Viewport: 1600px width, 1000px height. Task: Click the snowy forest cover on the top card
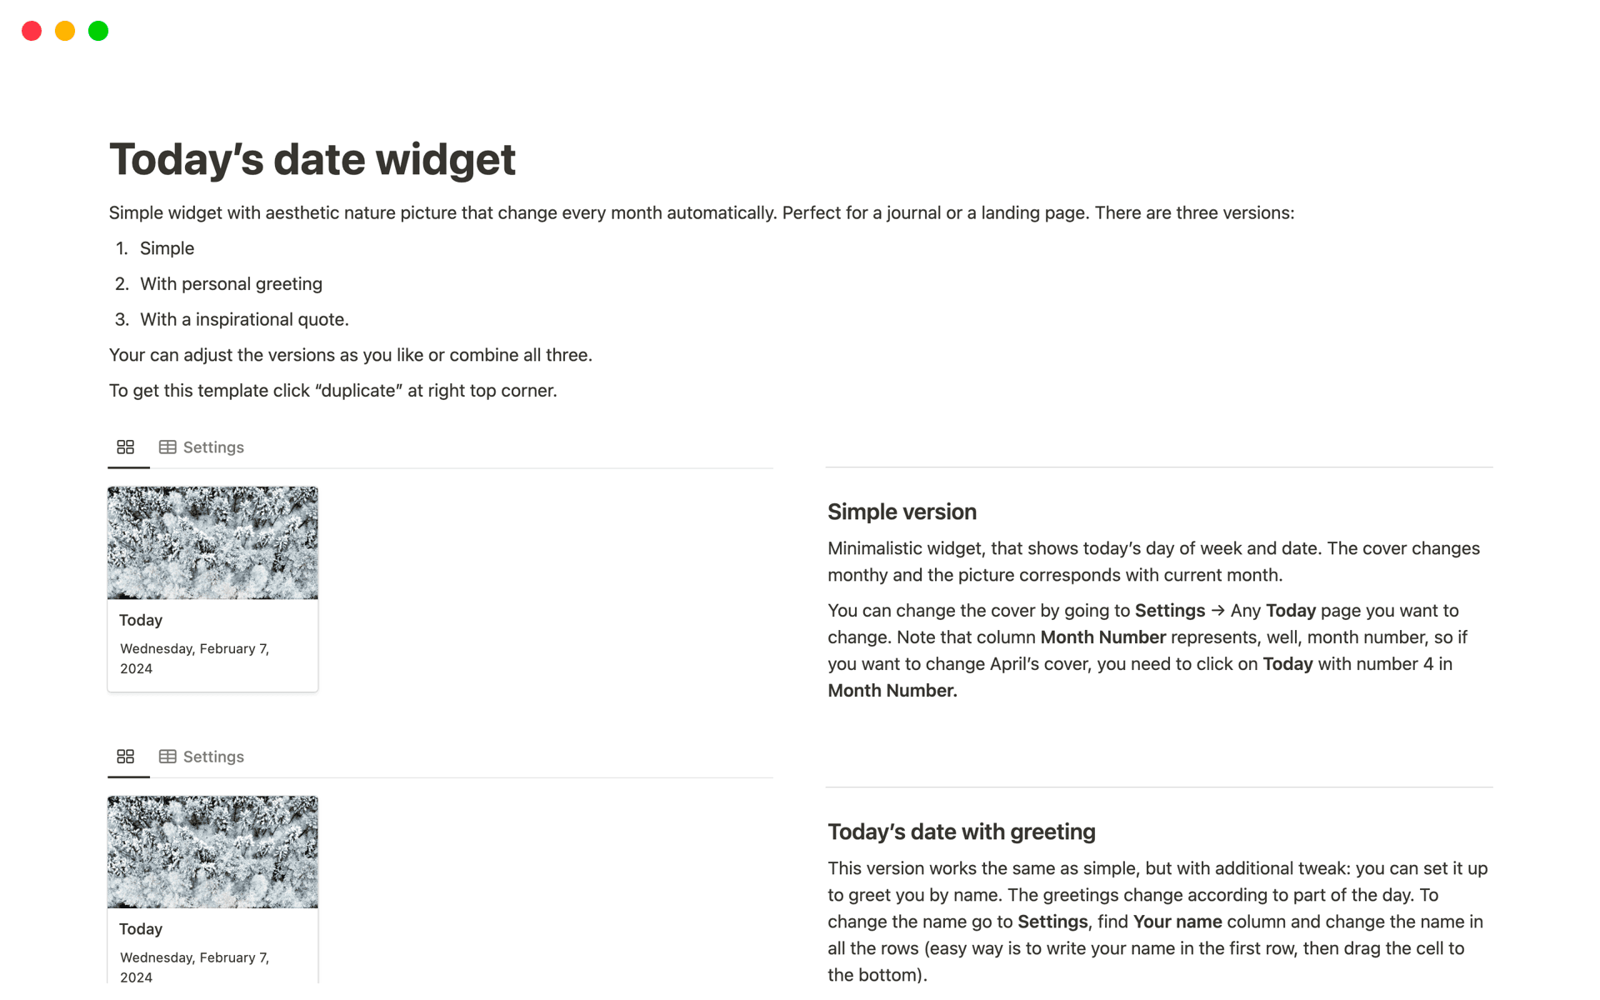(x=212, y=542)
